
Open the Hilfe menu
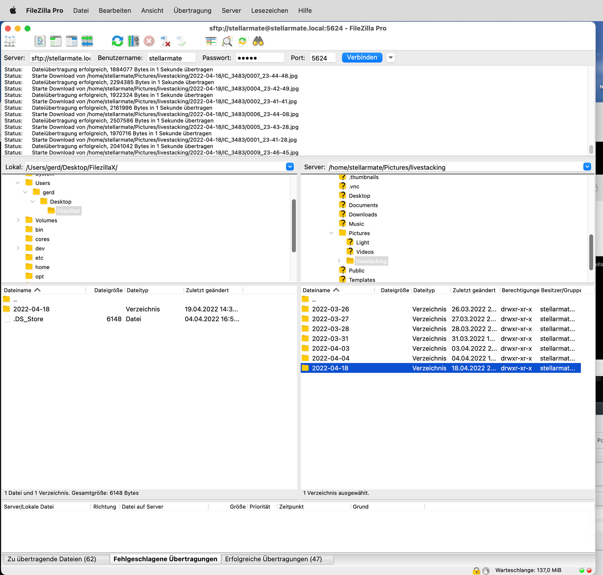click(x=305, y=10)
